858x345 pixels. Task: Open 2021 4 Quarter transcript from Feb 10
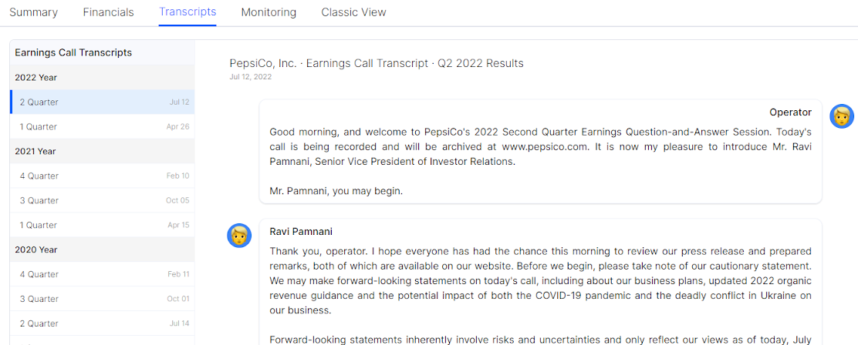coord(103,176)
